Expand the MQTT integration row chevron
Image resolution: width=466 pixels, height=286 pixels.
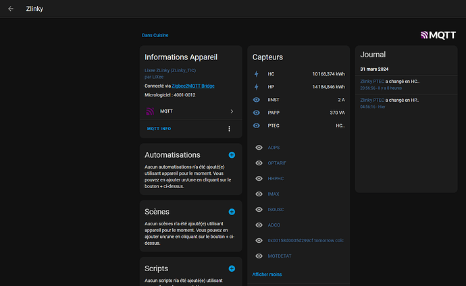tap(231, 111)
